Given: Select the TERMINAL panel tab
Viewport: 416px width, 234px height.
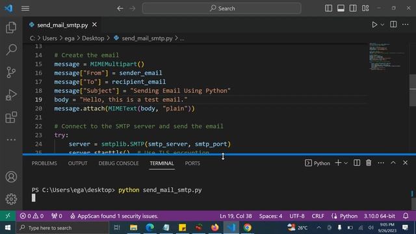Looking at the screenshot, I should [x=162, y=163].
